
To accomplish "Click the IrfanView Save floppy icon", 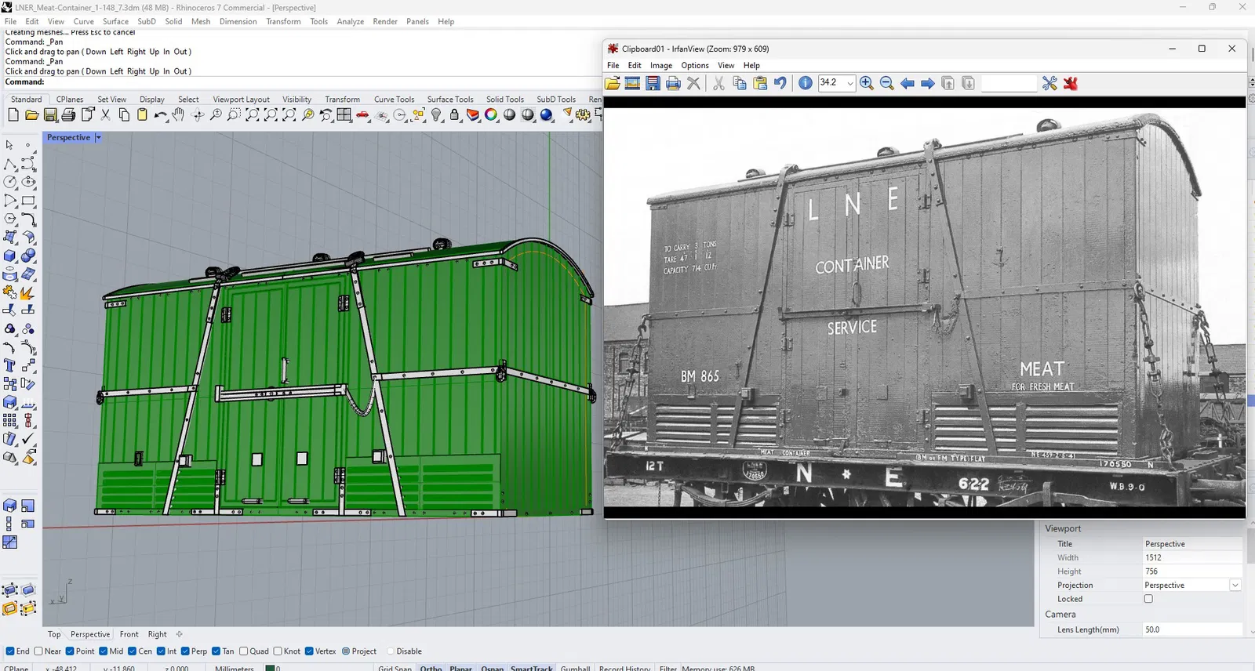I will click(653, 83).
